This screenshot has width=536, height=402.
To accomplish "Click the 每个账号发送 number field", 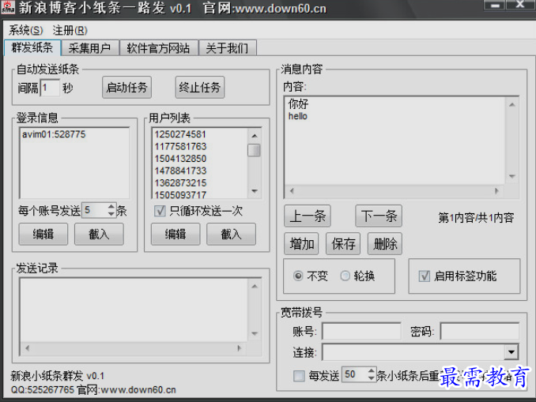I will click(95, 210).
